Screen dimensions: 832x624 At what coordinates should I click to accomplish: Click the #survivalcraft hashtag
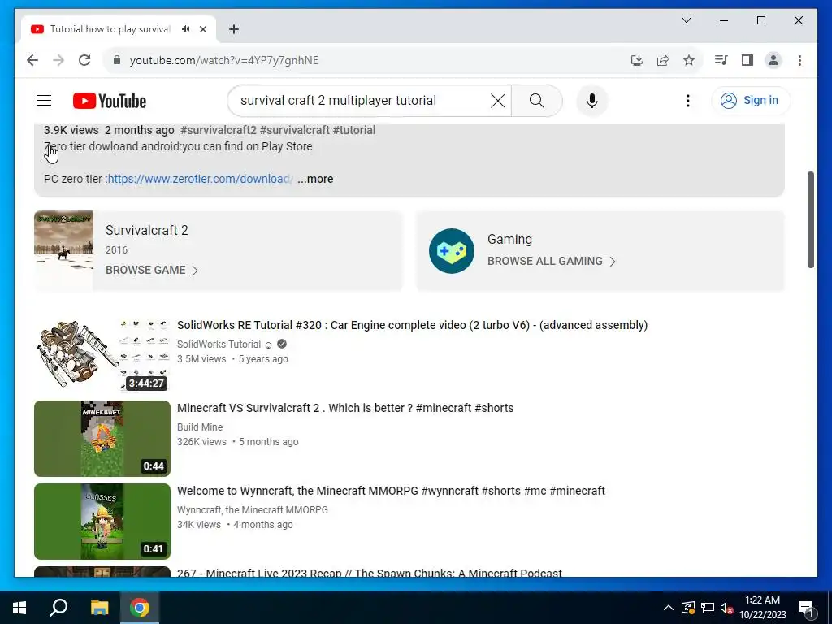(x=294, y=130)
